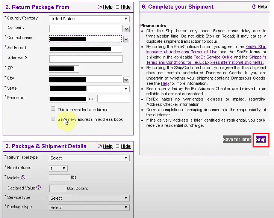
Task: Click the Save for later button
Action: [x=237, y=139]
